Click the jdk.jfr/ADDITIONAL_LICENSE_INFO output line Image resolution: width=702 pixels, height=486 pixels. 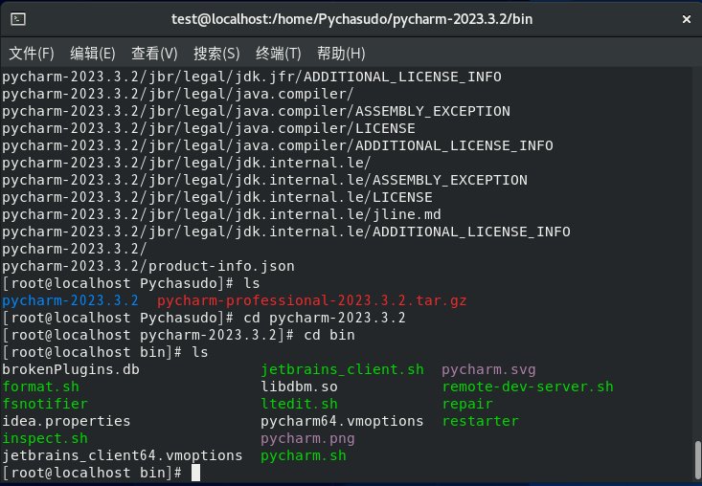coord(252,77)
